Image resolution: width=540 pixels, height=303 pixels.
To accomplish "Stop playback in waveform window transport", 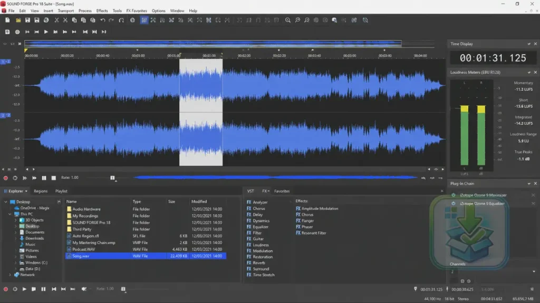I will pyautogui.click(x=53, y=178).
